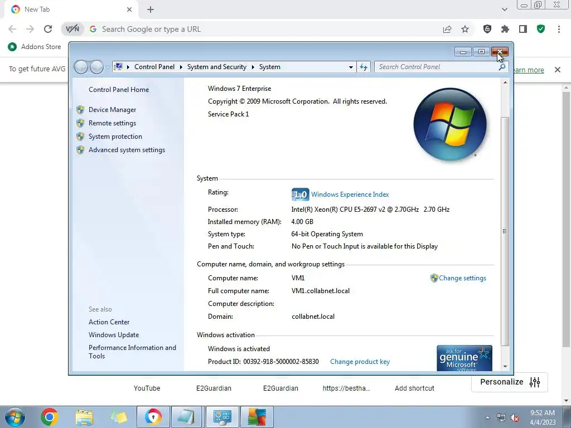Select System and Security in breadcrumb
Viewport: 571px width, 428px height.
217,67
